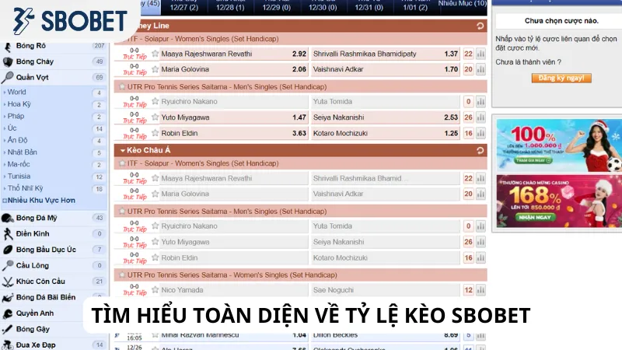Star the Ryuichiro Nakano Money Line match
This screenshot has width=622, height=350.
(x=155, y=101)
